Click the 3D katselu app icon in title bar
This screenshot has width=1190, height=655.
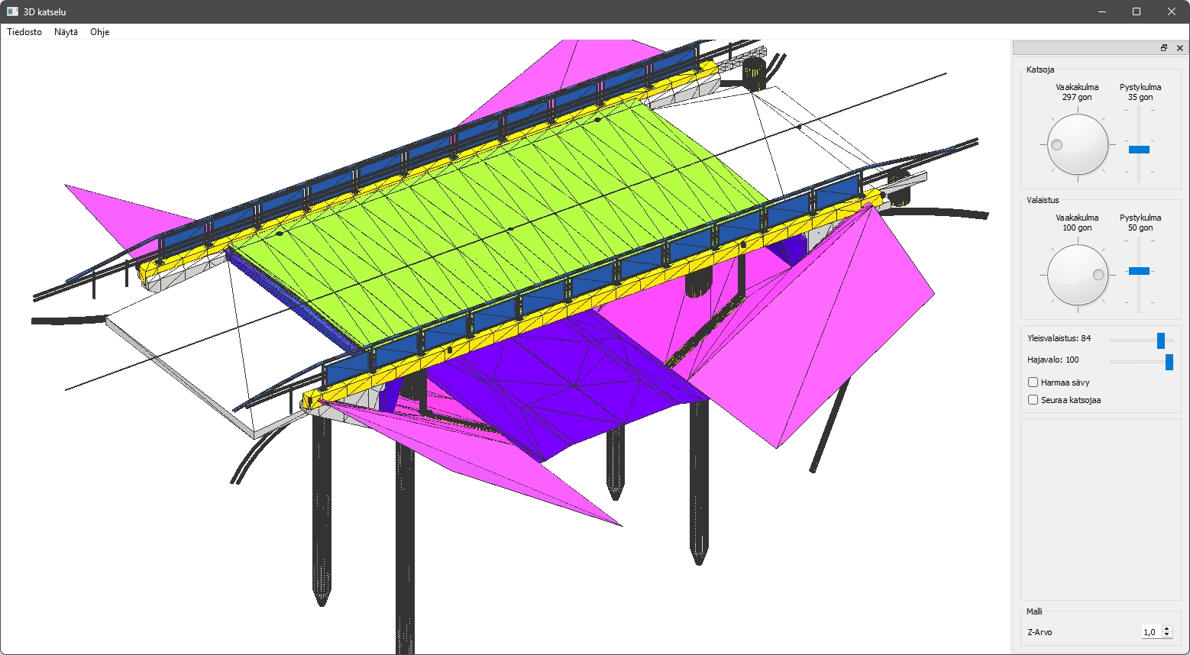pyautogui.click(x=12, y=11)
